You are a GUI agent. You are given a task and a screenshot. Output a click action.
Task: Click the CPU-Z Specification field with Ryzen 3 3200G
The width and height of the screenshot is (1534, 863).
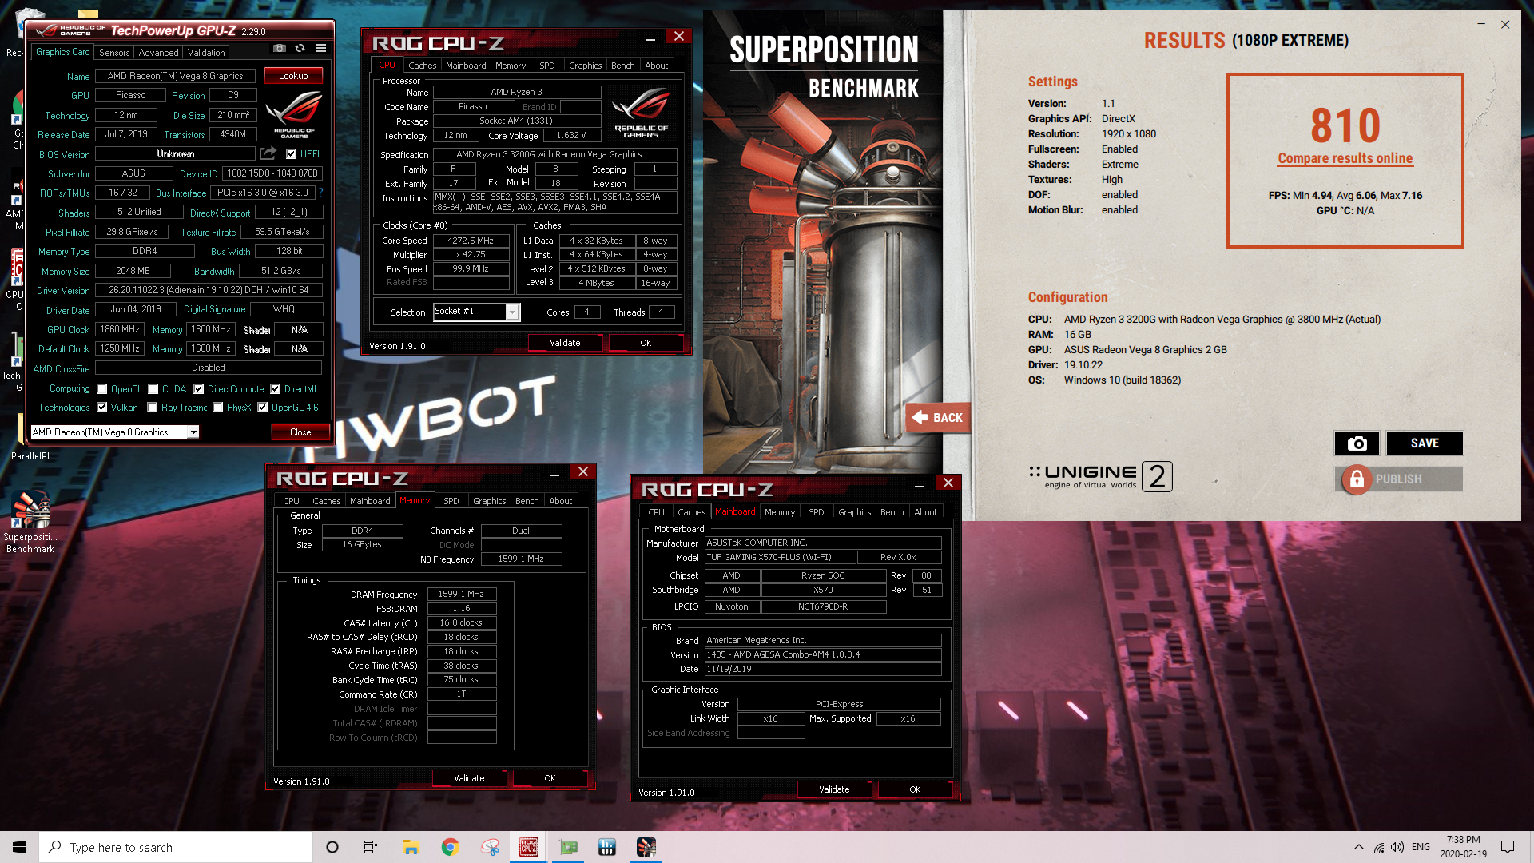554,154
